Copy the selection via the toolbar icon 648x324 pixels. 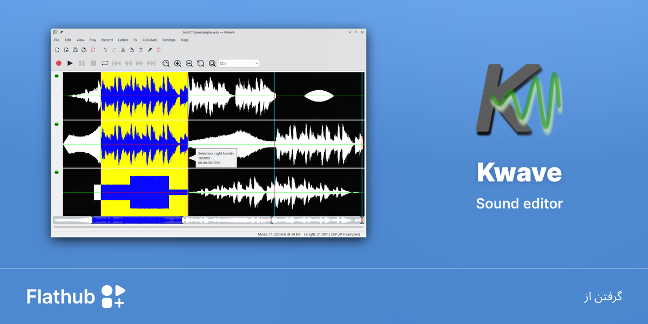tap(132, 50)
